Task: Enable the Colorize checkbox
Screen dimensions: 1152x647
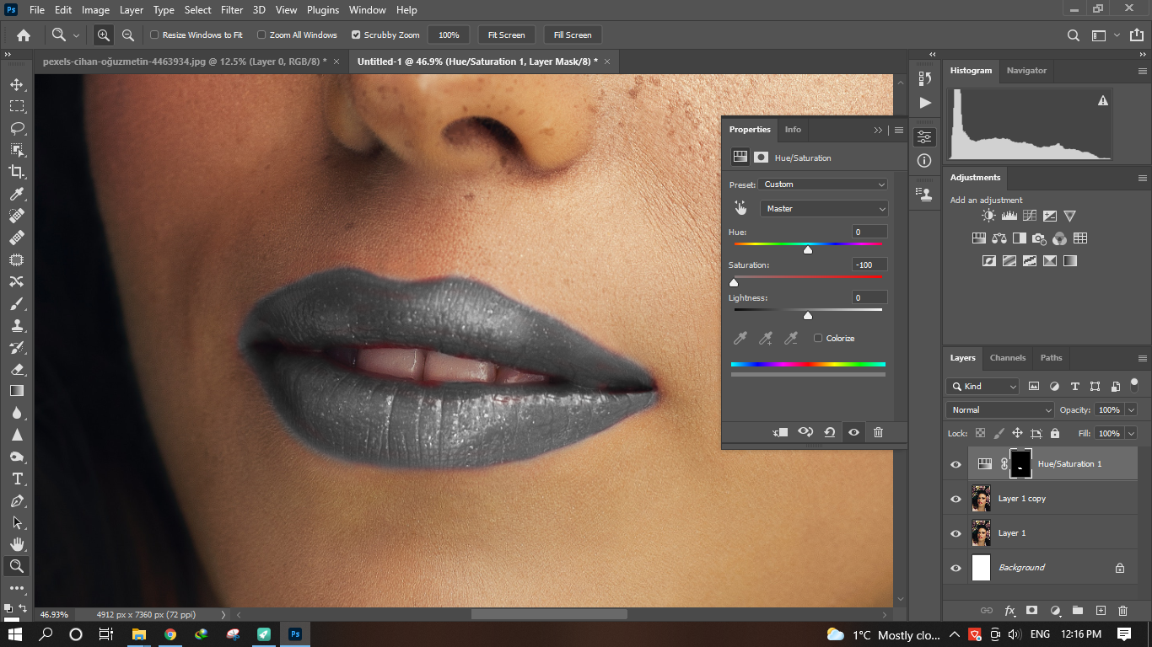Action: tap(818, 338)
